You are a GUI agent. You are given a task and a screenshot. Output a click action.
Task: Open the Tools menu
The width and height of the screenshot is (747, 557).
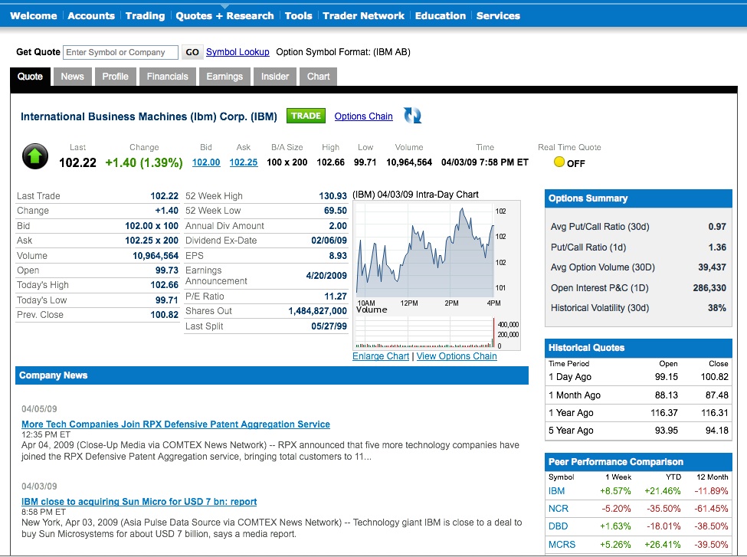(298, 16)
